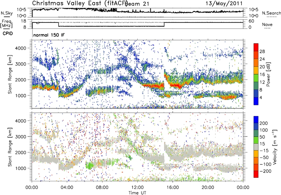Click the 08:00 time axis tick label
The width and height of the screenshot is (281, 195).
coord(102,188)
